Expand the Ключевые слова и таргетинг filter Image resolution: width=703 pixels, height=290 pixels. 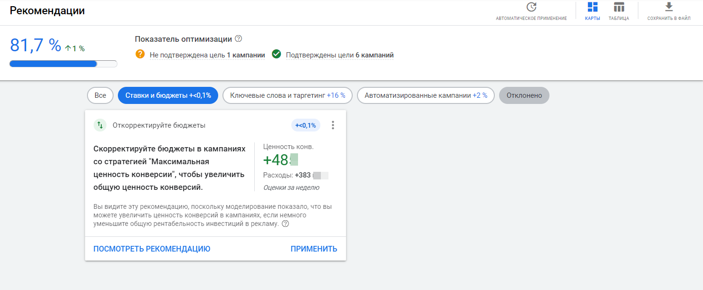coord(287,95)
